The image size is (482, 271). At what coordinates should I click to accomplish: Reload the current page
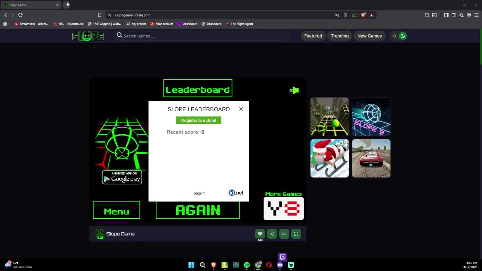tap(20, 15)
